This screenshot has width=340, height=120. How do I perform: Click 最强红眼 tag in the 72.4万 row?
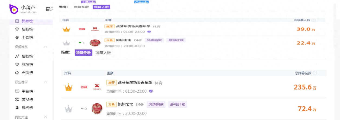tap(178, 104)
